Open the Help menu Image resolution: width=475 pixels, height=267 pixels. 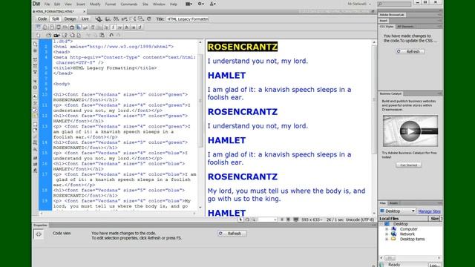pos(173,4)
